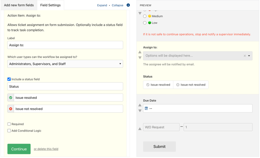Open the Field Settings tab
Screen dimensions: 260x158
tap(50, 5)
